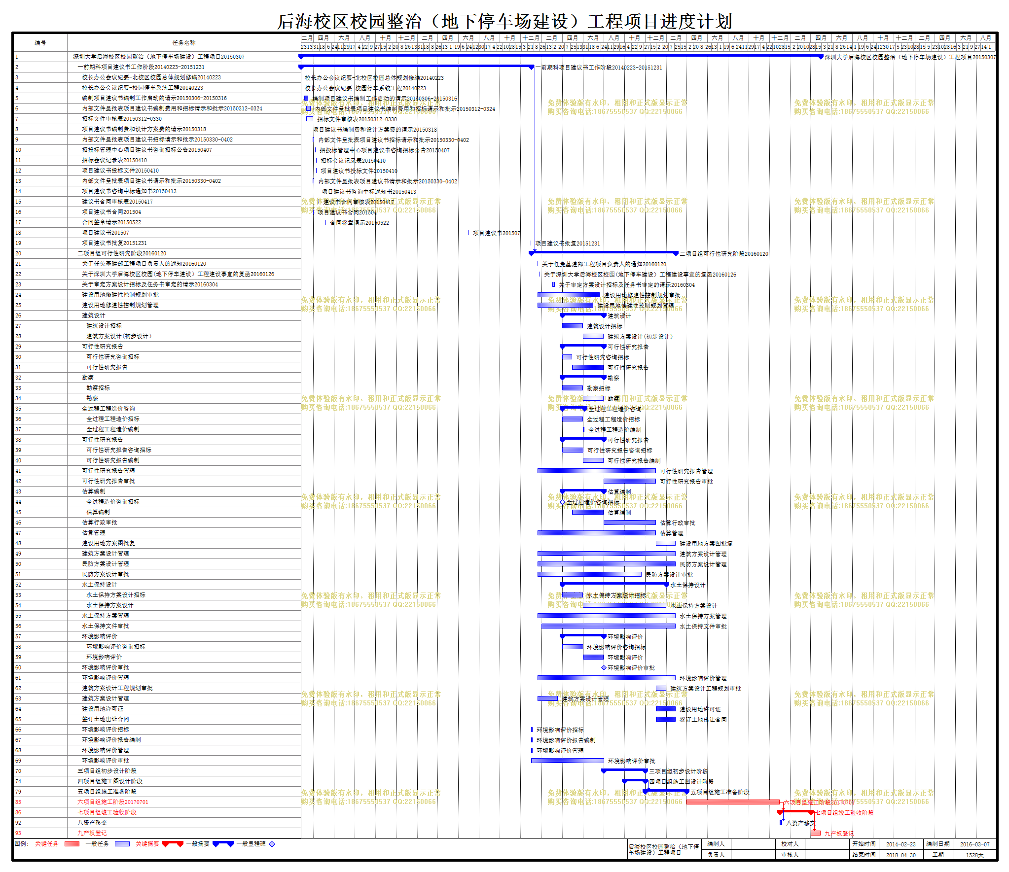Viewport: 1009px width, 872px height.
Task: Click the milestone diamond beside 全过程造价咨询招标 in chart
Action: coord(562,502)
